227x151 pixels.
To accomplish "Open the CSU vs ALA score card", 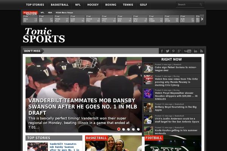I will [x=140, y=19].
